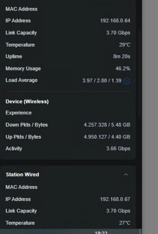
Task: Collapse the Station Wired section chevron
Action: [x=126, y=174]
